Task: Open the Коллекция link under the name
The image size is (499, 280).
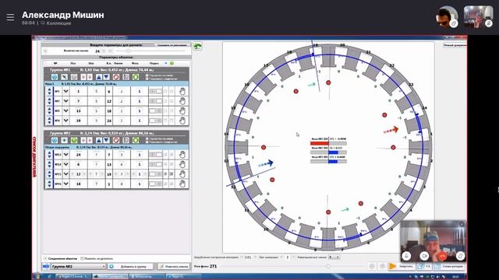Action: tap(58, 23)
